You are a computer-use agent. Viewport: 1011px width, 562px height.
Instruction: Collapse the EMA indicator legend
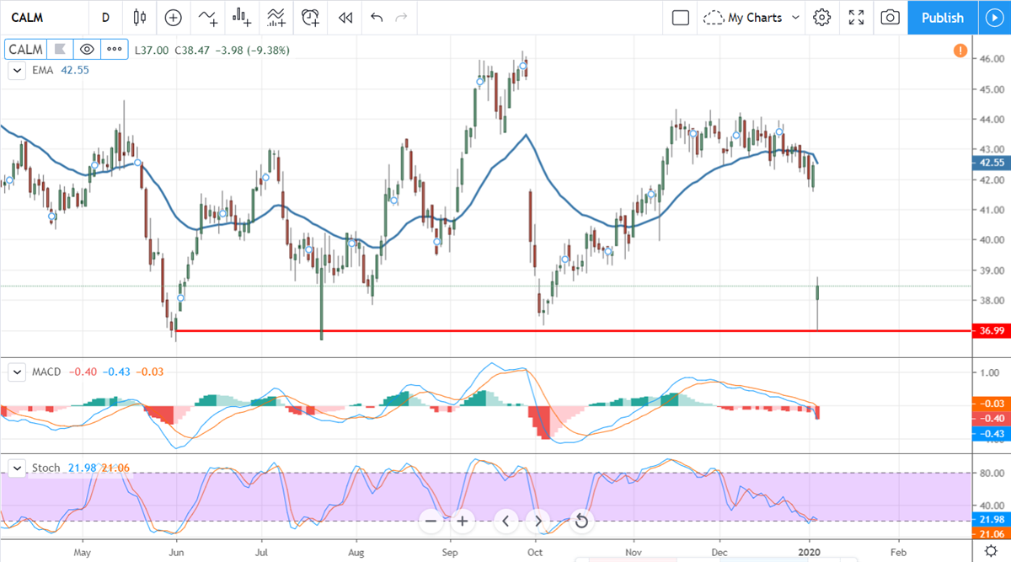point(16,71)
